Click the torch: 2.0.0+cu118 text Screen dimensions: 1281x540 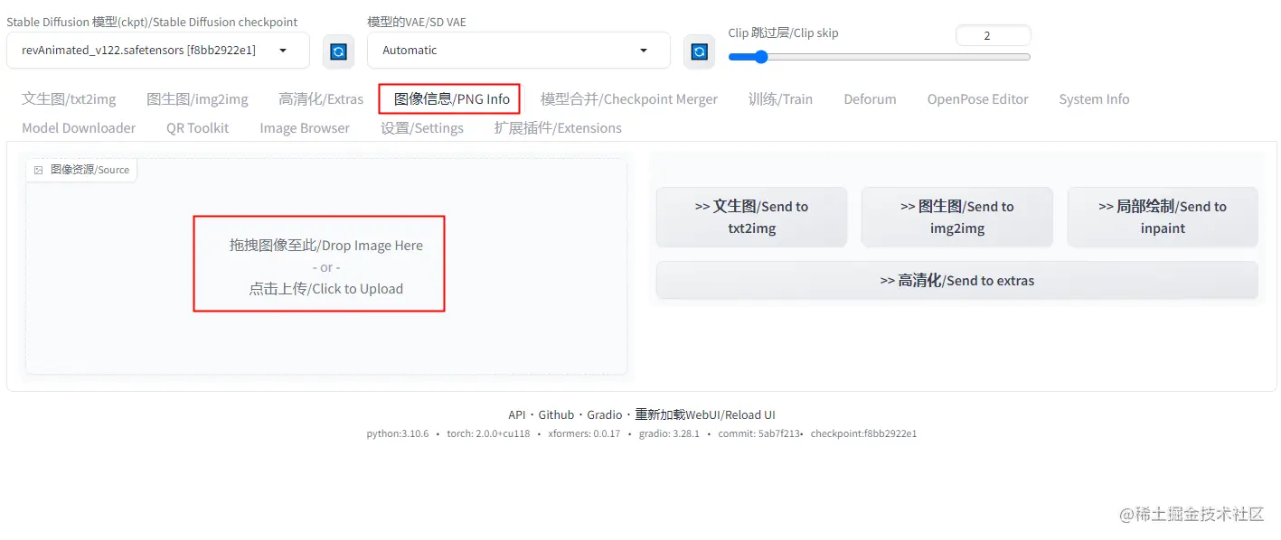coord(488,433)
